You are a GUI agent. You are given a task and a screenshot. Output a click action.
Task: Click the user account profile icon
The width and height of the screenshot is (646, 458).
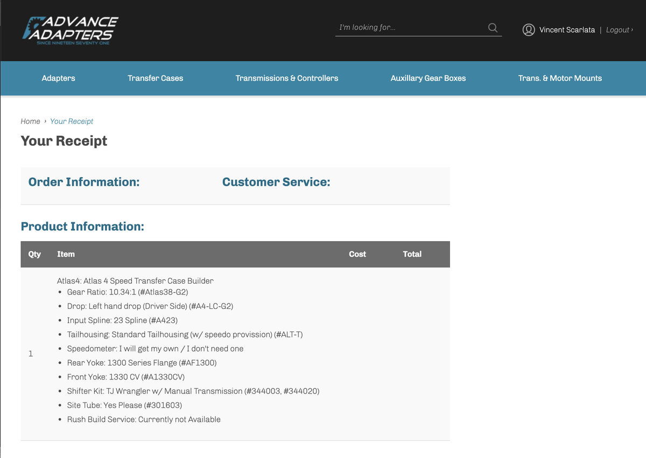[x=529, y=30]
